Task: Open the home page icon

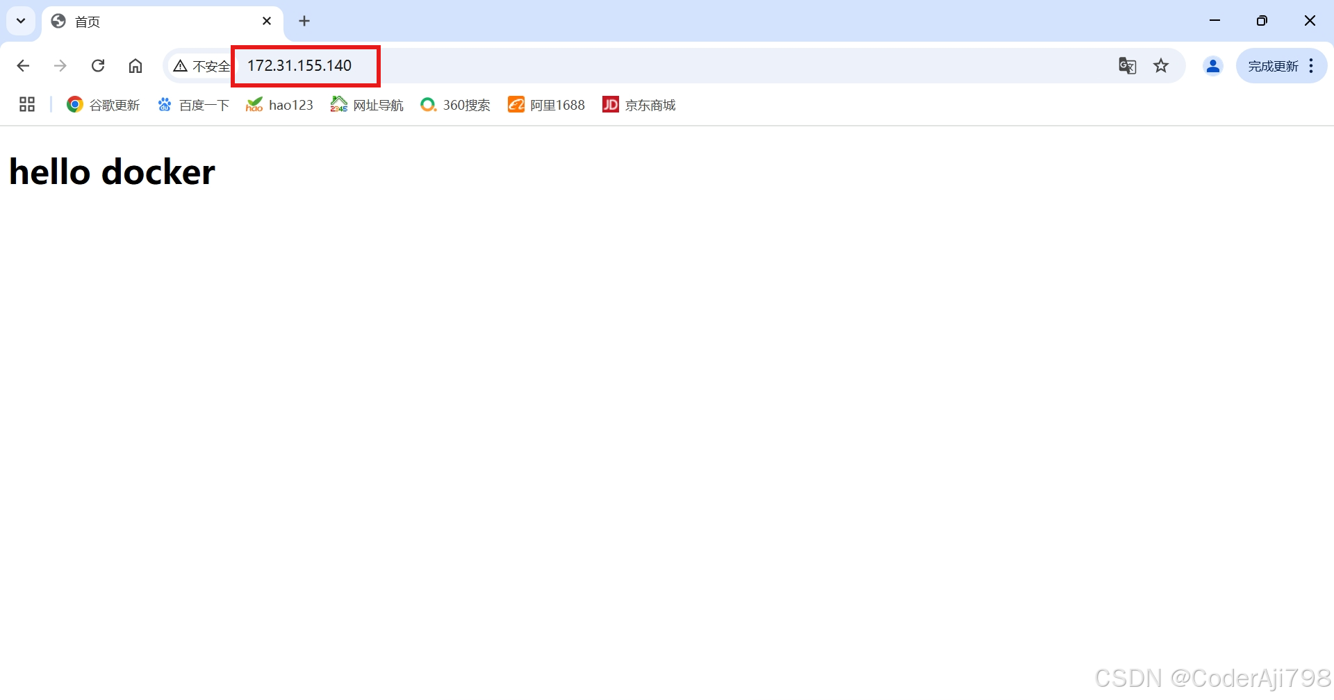Action: [x=135, y=66]
